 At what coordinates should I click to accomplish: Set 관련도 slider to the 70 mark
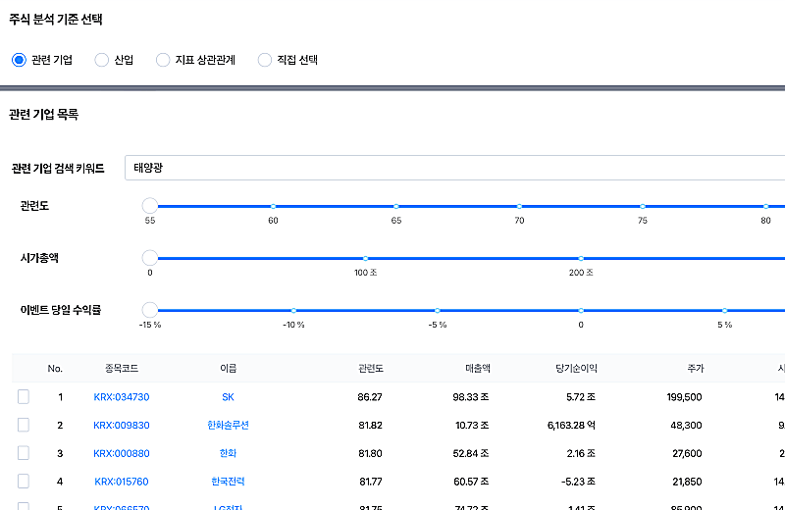click(519, 206)
